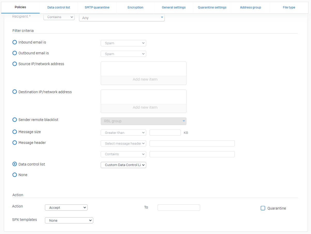Viewport: 311px width, 234px height.
Task: Choose the None filter criteria option
Action: click(x=15, y=175)
